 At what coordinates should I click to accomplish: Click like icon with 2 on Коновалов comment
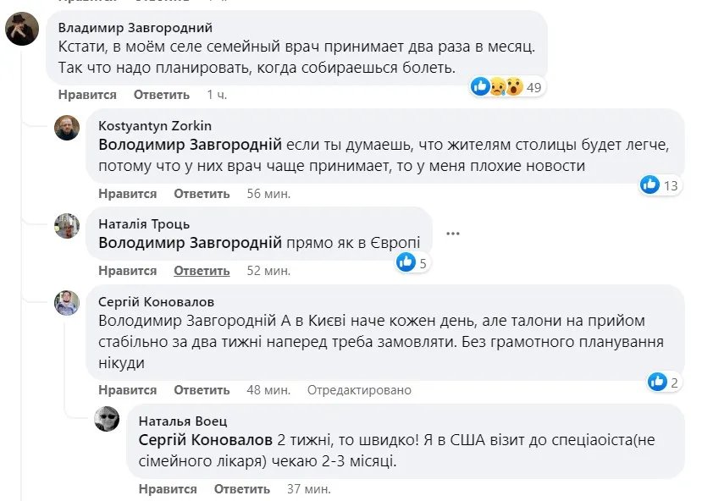coord(657,383)
